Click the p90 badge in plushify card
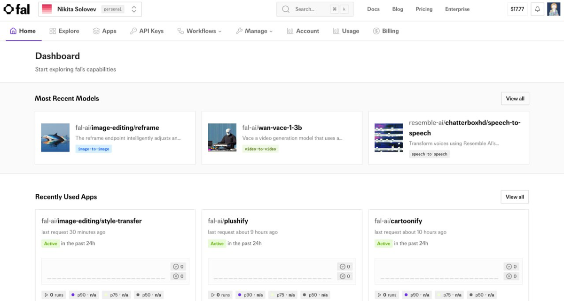The image size is (564, 301). 250,295
